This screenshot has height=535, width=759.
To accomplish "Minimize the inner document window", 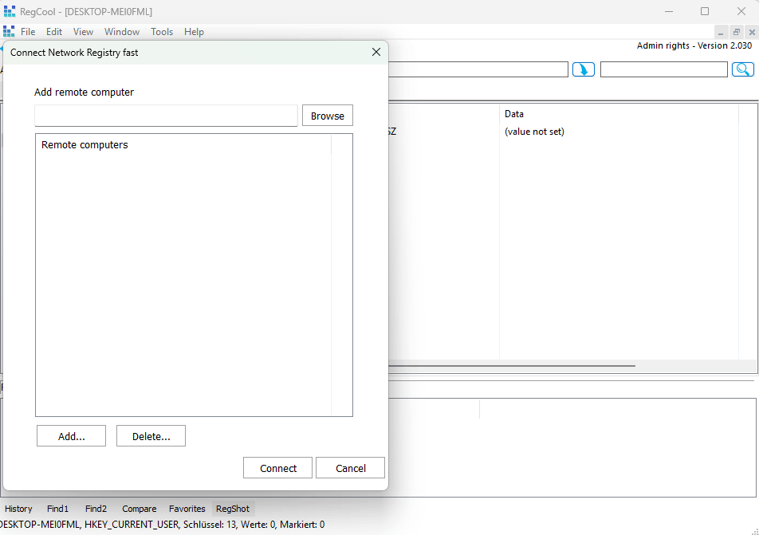I will tap(721, 32).
